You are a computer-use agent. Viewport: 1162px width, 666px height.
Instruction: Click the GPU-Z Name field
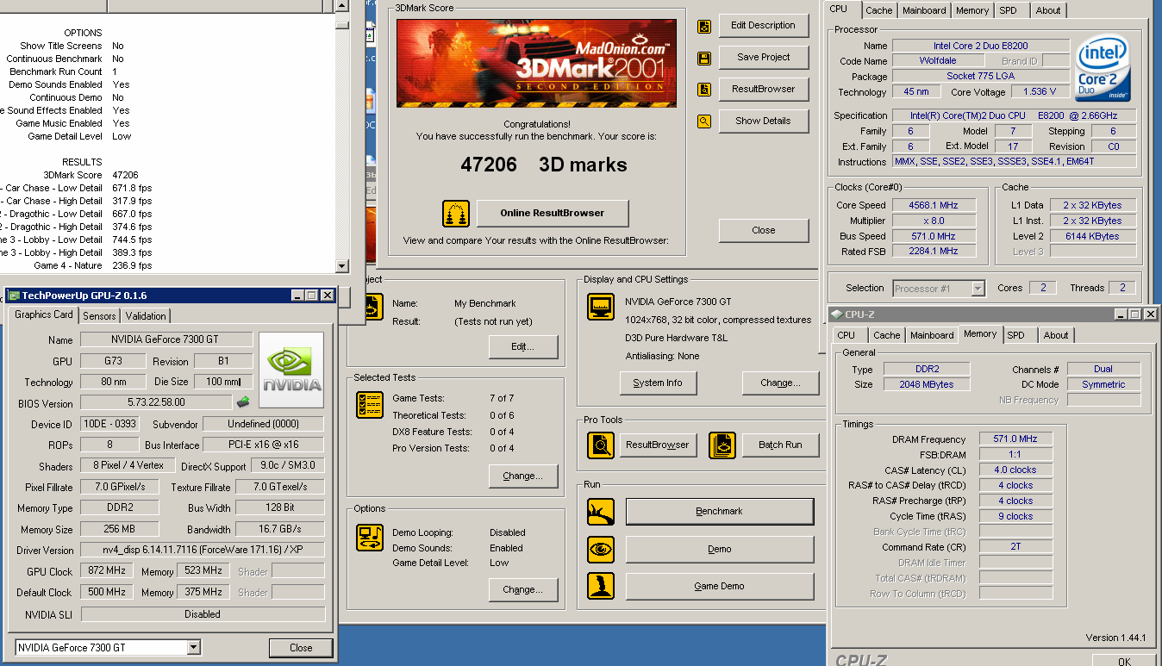(x=166, y=339)
